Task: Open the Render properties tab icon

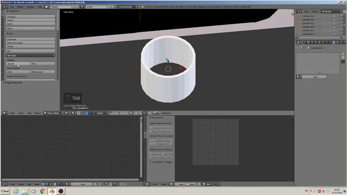Action: (305, 42)
